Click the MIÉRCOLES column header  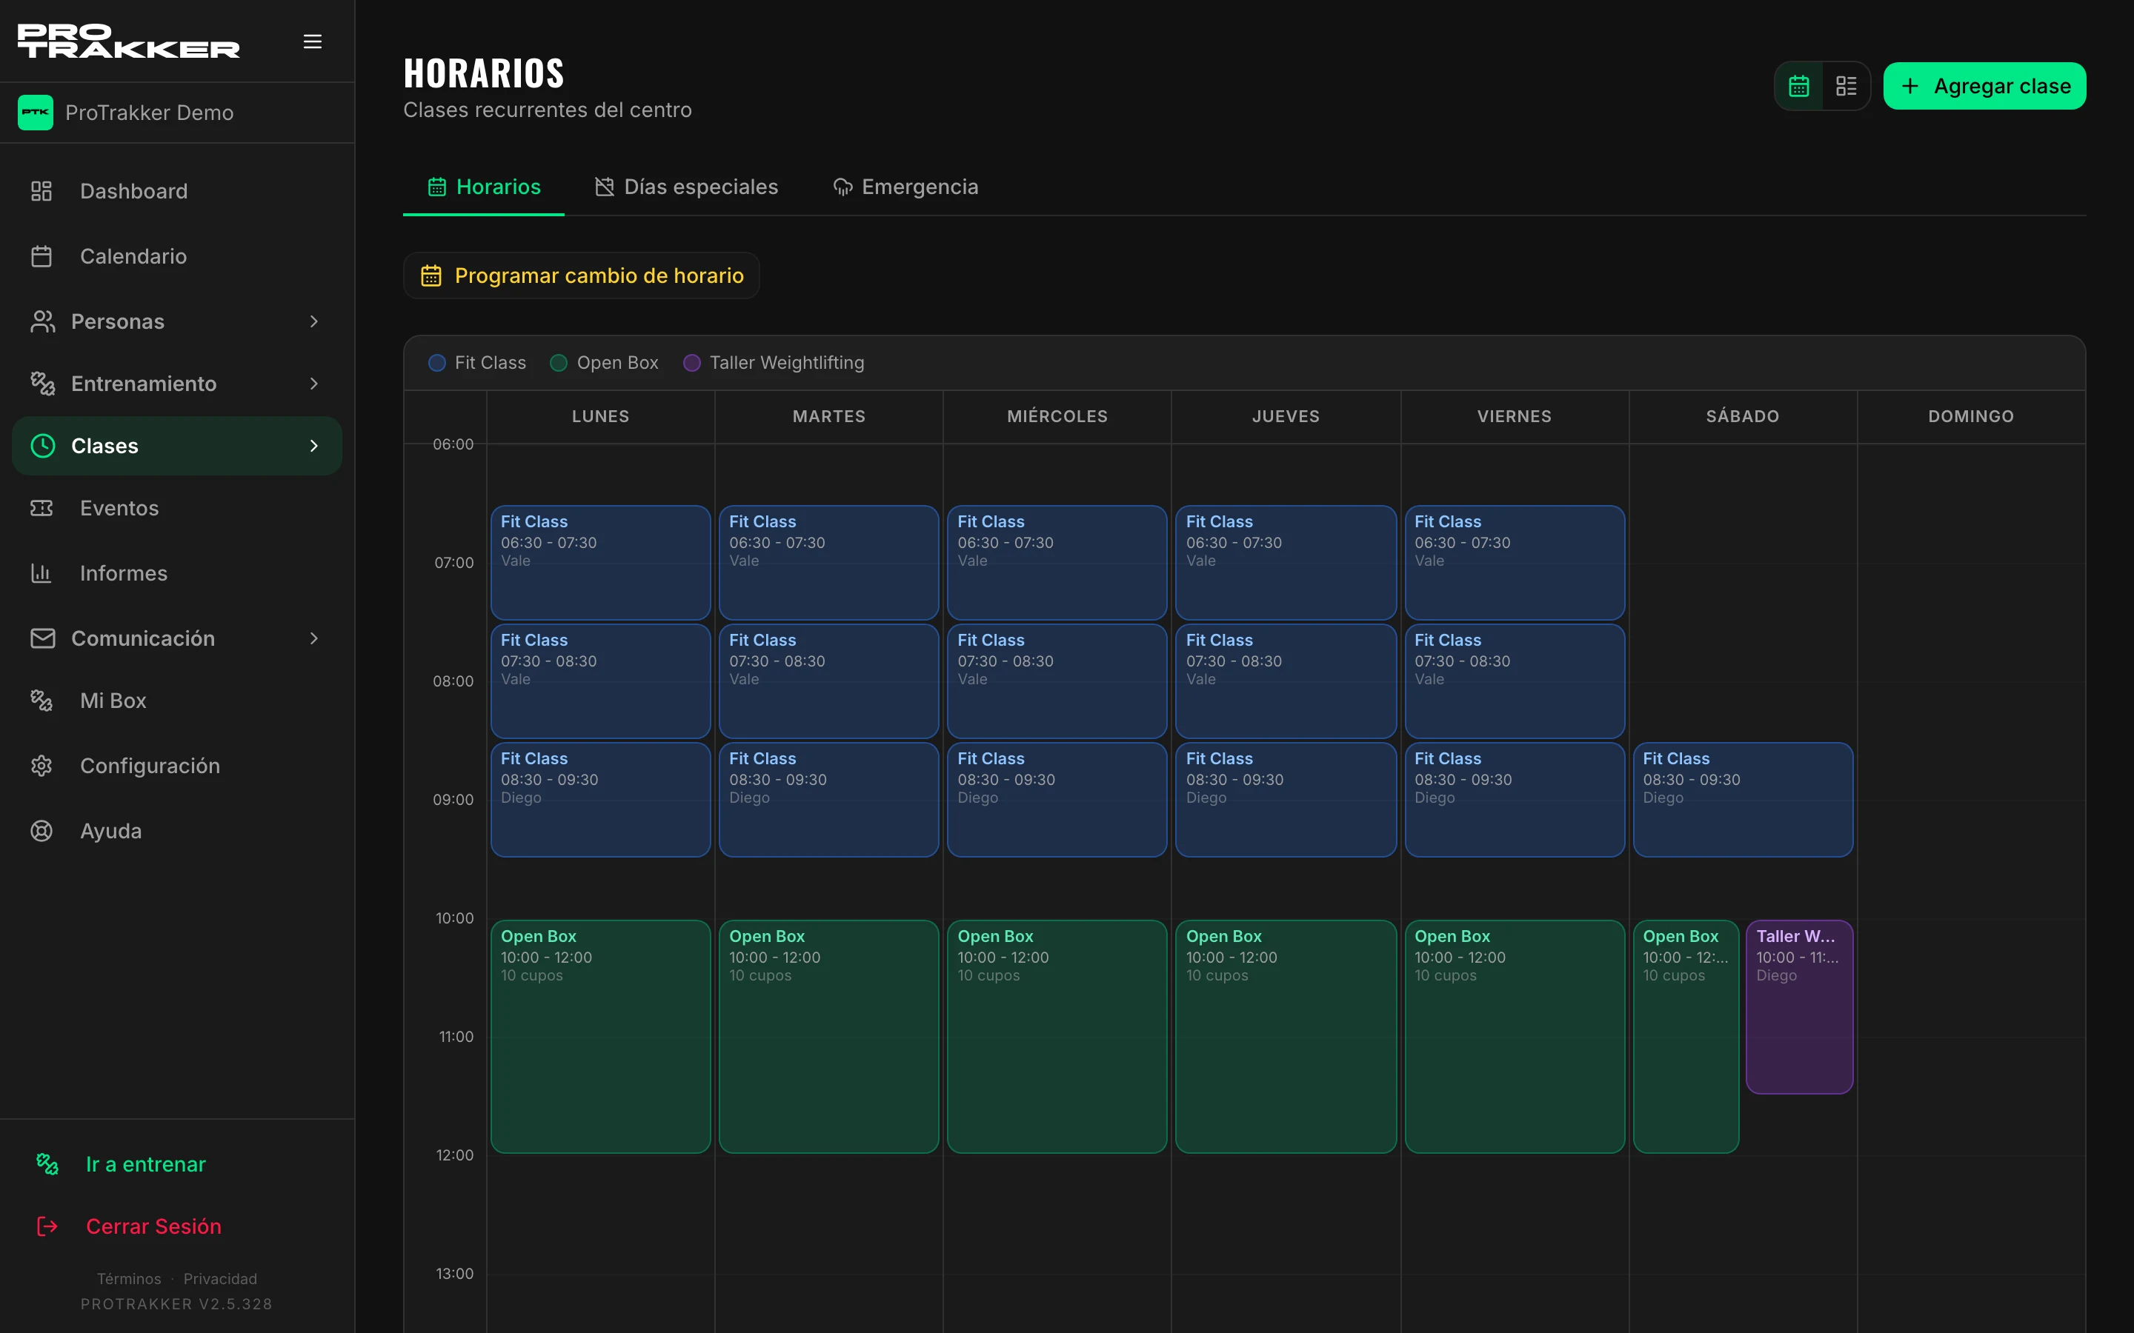coord(1057,416)
